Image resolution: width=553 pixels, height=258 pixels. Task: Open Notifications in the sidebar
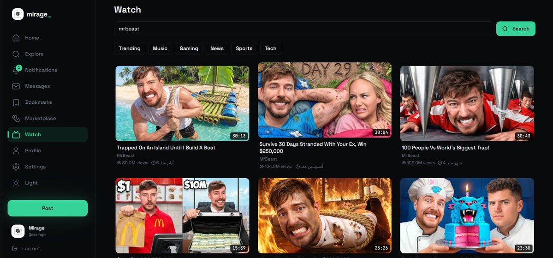[x=48, y=70]
